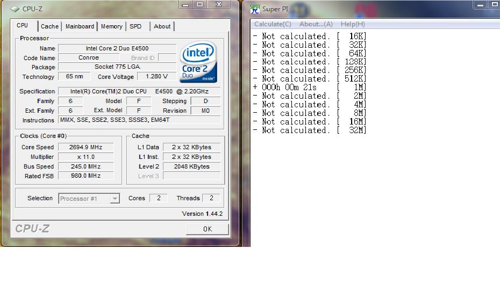Open the Mainboard tab
The image size is (500, 299).
(80, 26)
